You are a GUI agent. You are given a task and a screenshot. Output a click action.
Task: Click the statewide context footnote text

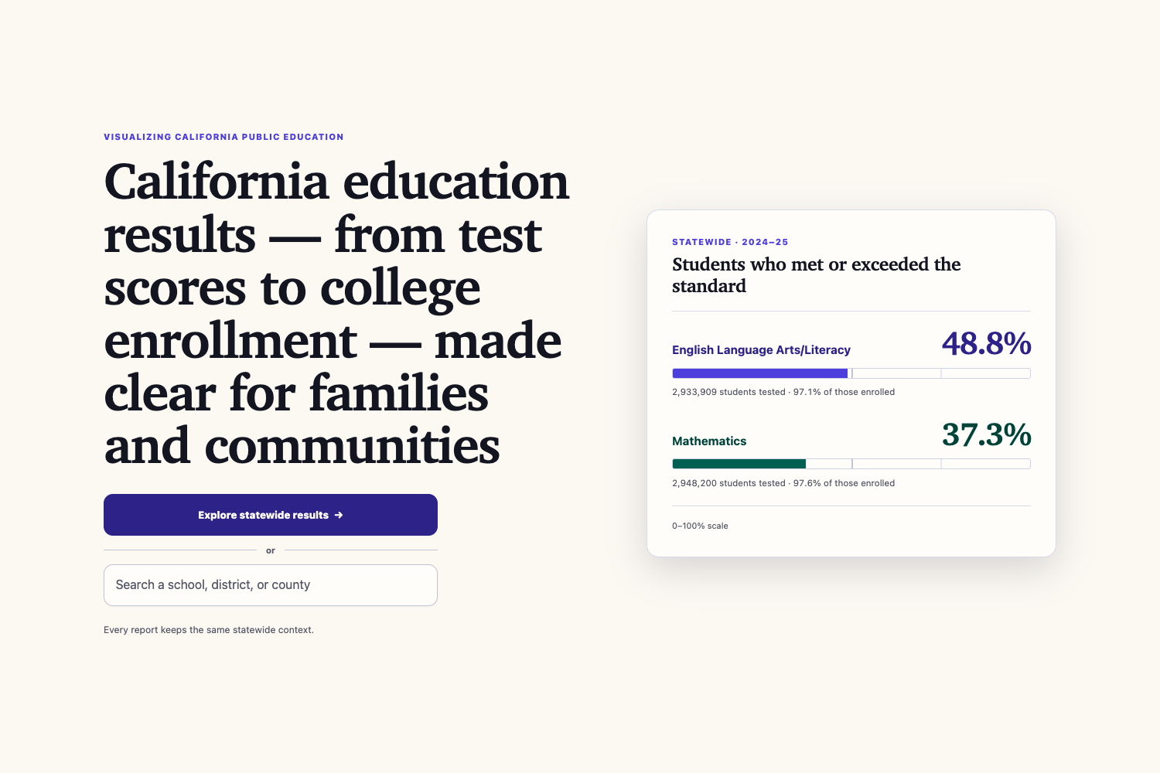click(x=209, y=630)
